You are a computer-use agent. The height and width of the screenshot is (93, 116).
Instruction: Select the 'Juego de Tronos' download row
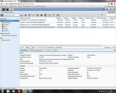(x=68, y=25)
